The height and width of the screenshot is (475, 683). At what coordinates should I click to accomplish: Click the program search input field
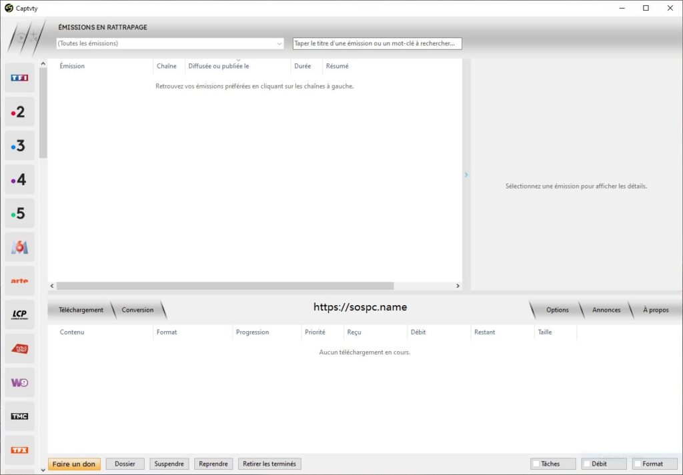378,43
